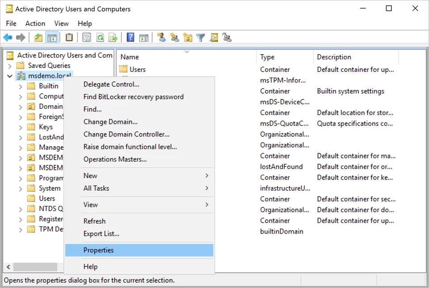
Task: Click the Export List toolbar icon
Action: coord(113,37)
